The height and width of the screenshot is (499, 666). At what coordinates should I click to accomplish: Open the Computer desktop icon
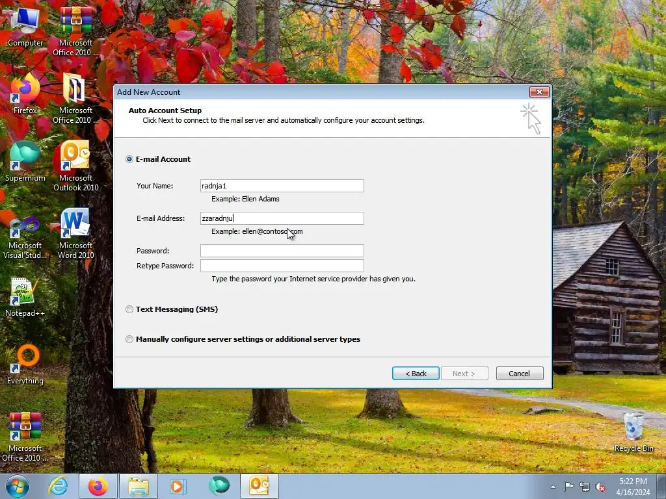tap(25, 26)
